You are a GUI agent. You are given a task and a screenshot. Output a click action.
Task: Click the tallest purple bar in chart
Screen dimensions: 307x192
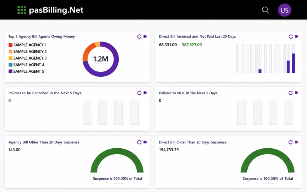(x=294, y=63)
